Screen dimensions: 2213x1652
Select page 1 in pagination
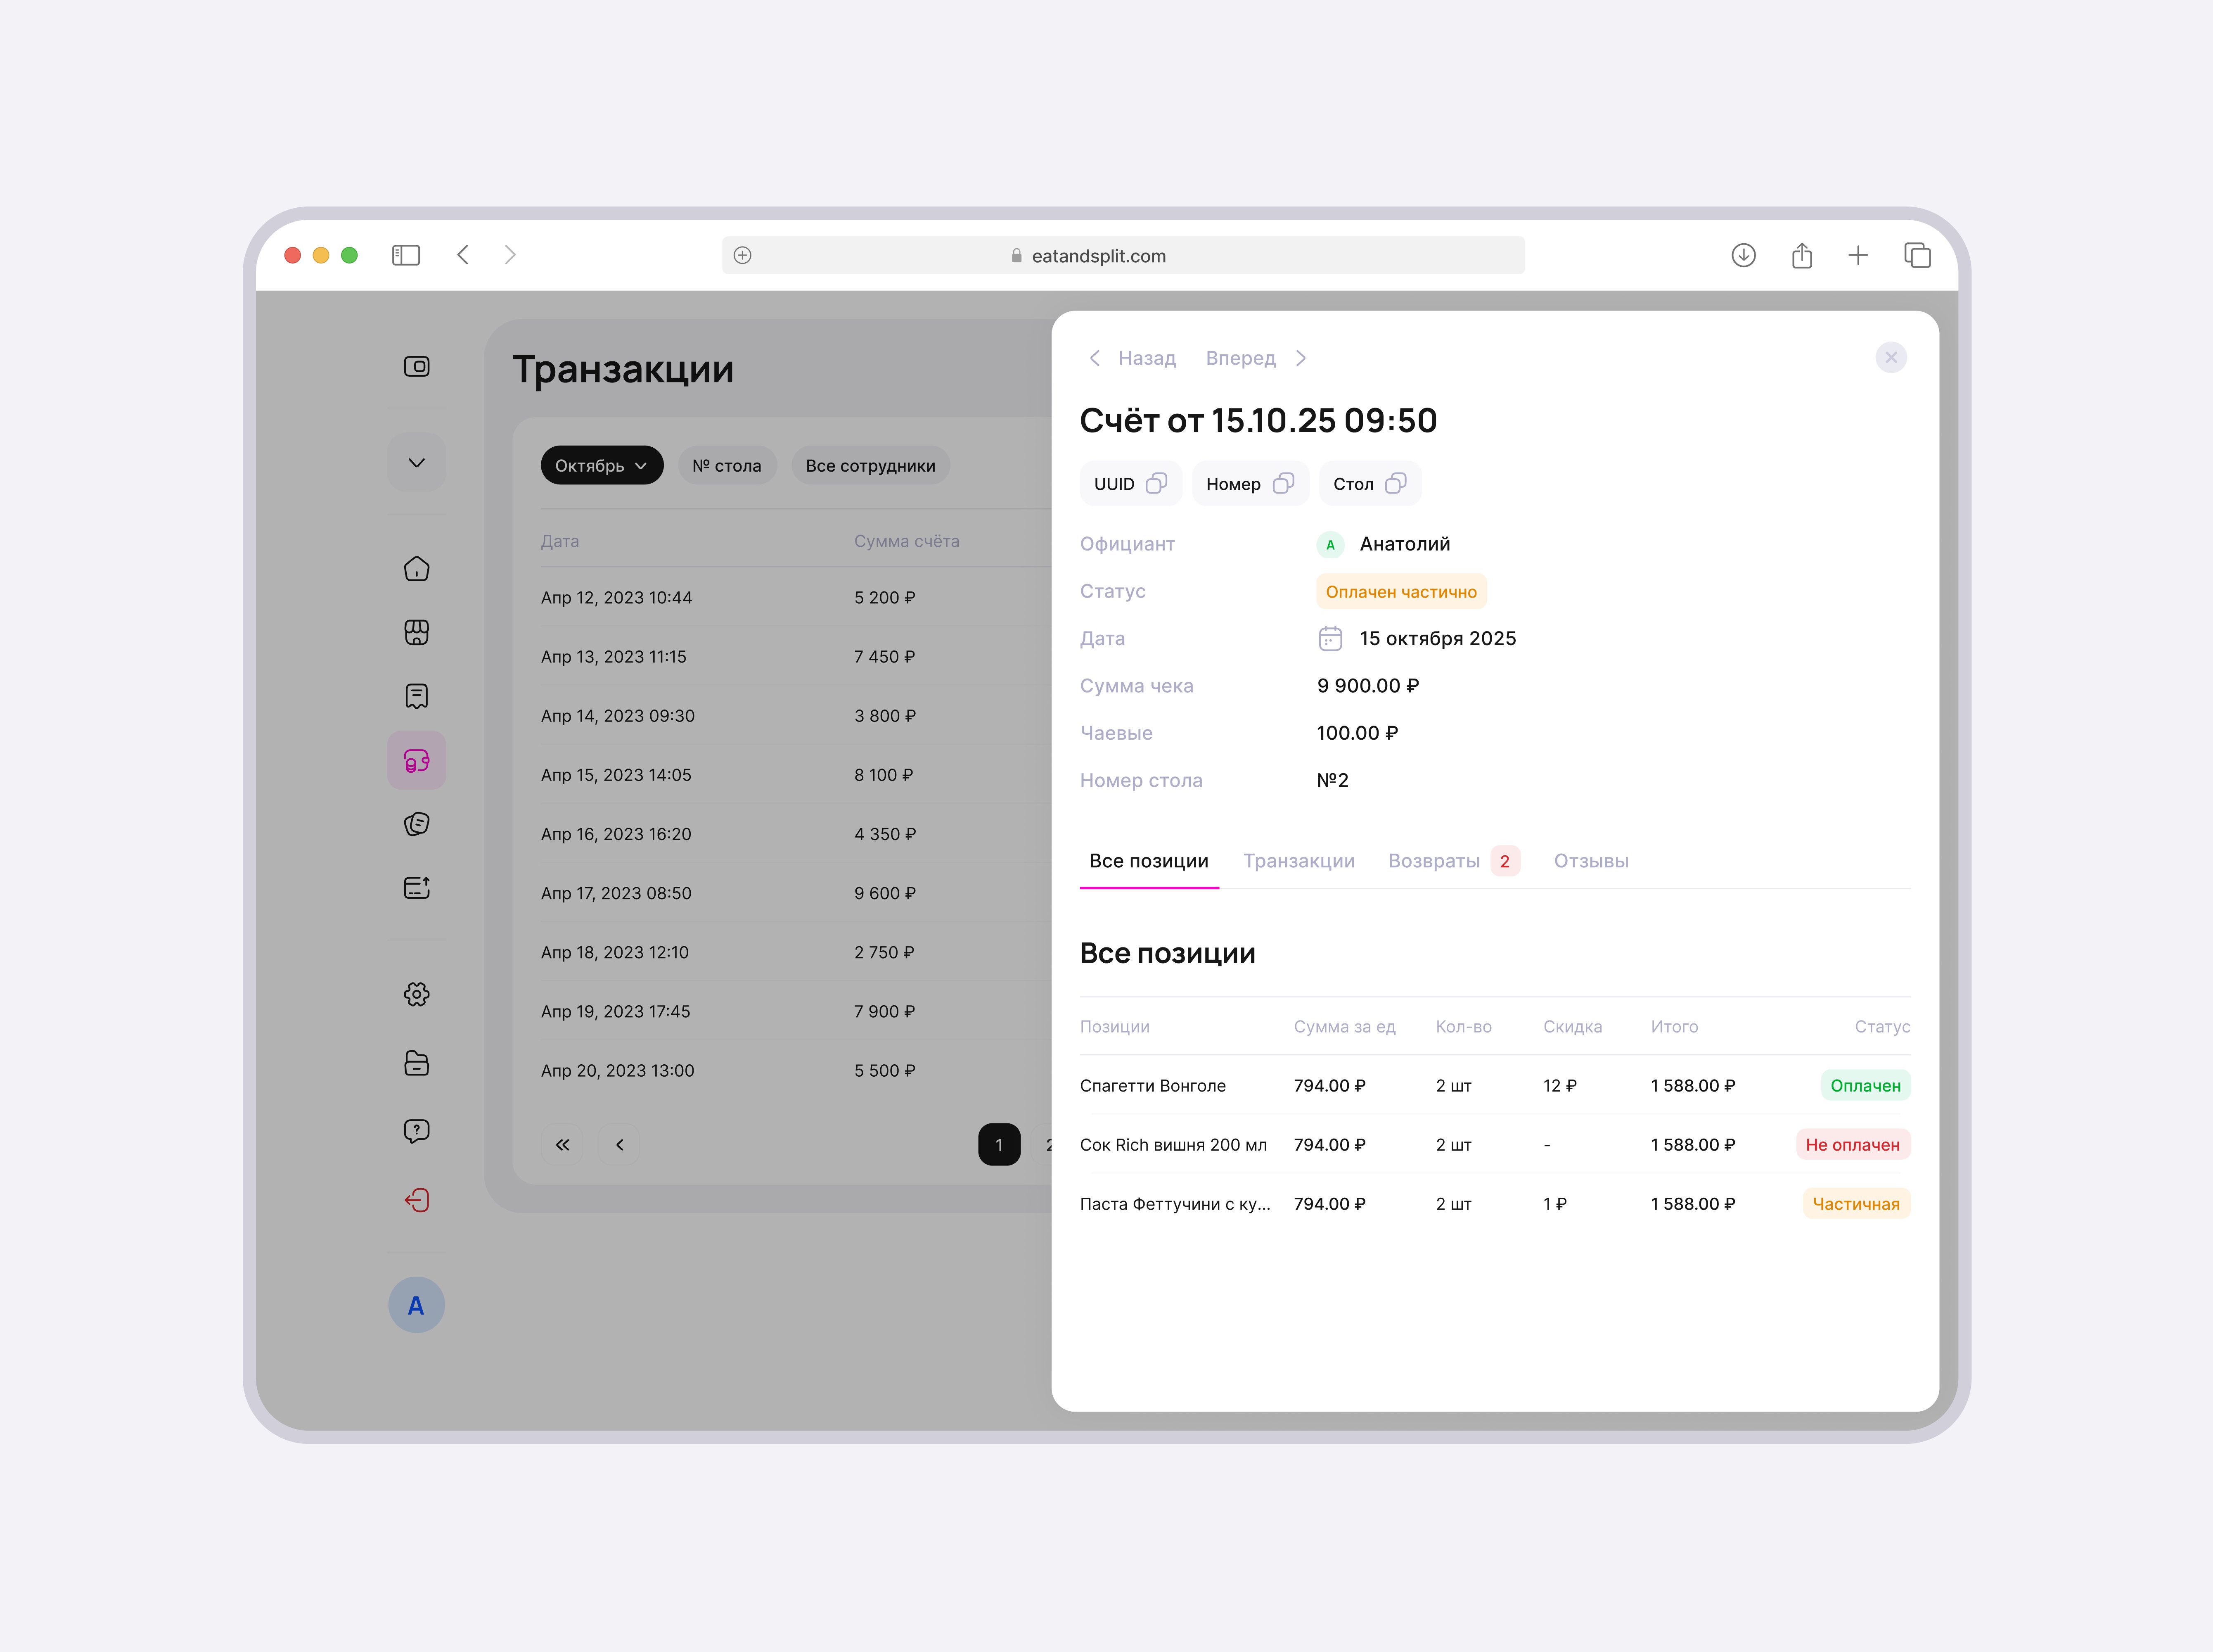(1000, 1145)
